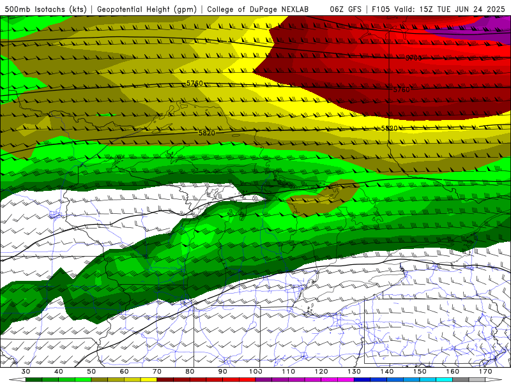
Task: Click the 90 kt legend value
Action: 223,372
